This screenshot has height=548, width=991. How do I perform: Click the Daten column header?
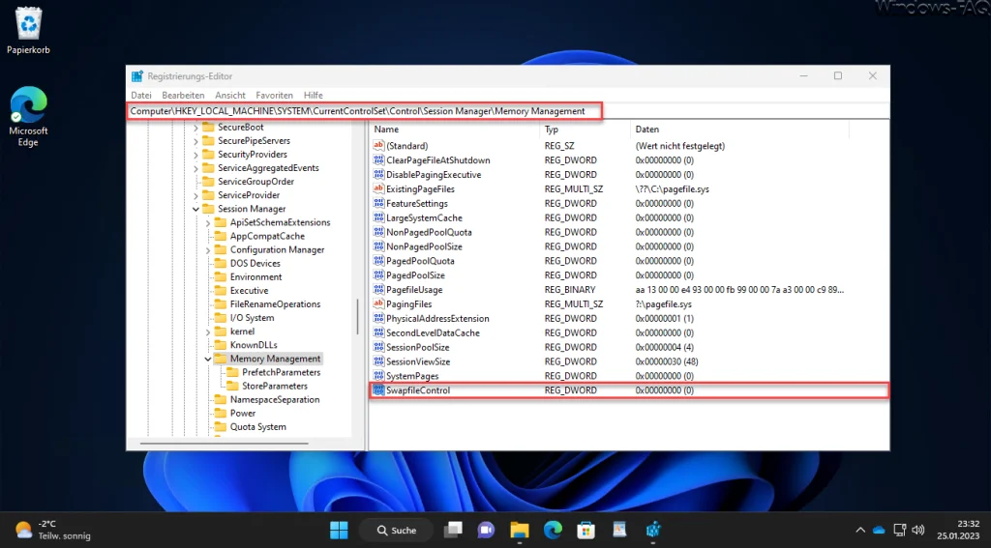point(740,130)
